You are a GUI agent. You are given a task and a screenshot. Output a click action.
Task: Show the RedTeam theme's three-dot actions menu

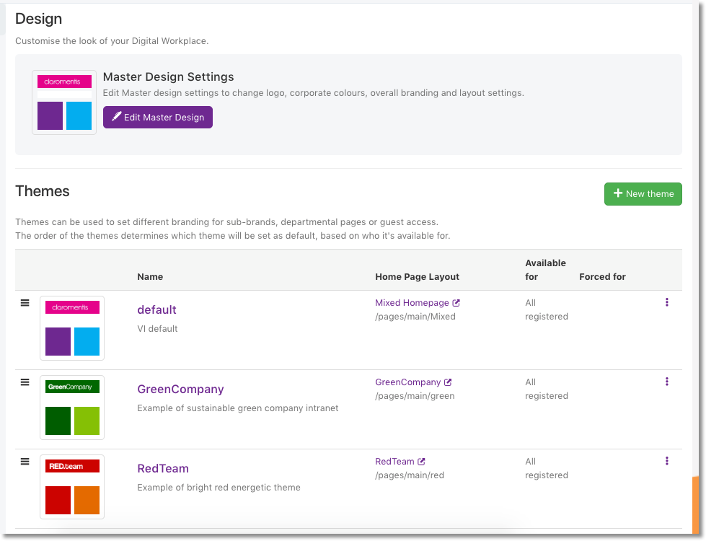coord(666,461)
